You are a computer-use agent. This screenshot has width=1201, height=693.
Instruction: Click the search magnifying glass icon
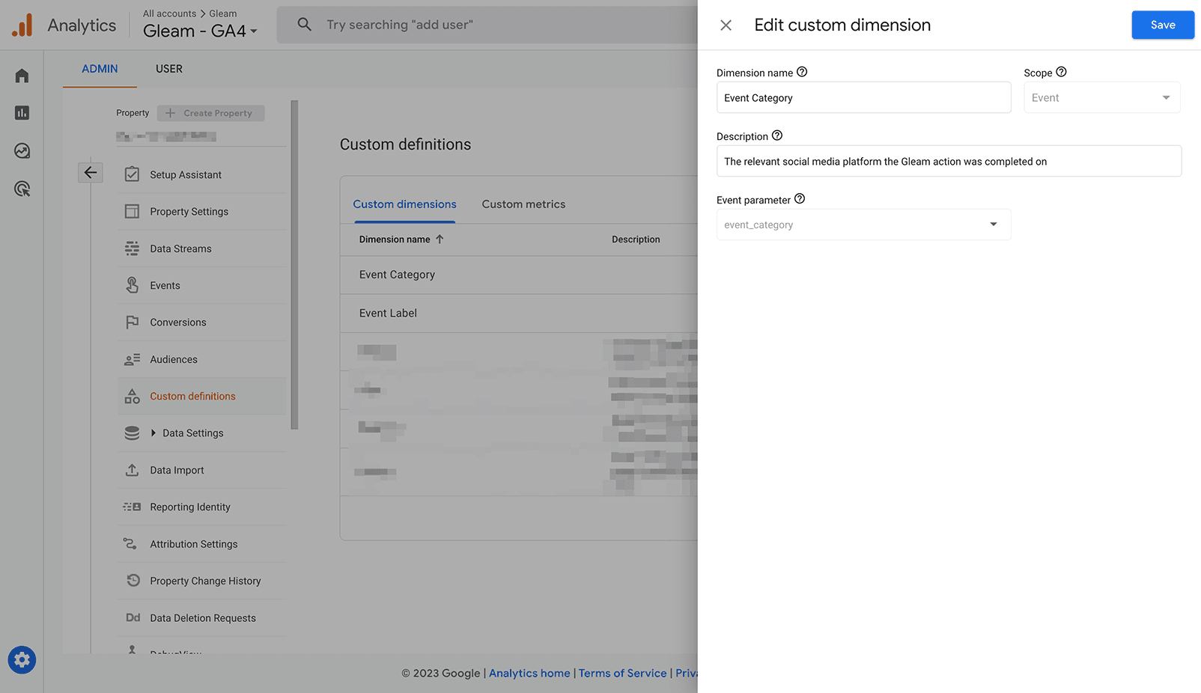[x=304, y=24]
